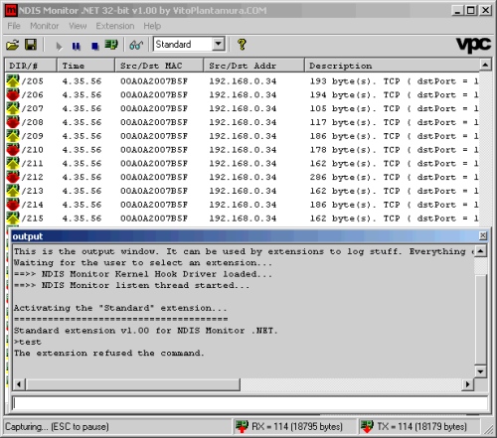Click output horizontal scroll left arrow
The width and height of the screenshot is (497, 438).
pos(19,384)
